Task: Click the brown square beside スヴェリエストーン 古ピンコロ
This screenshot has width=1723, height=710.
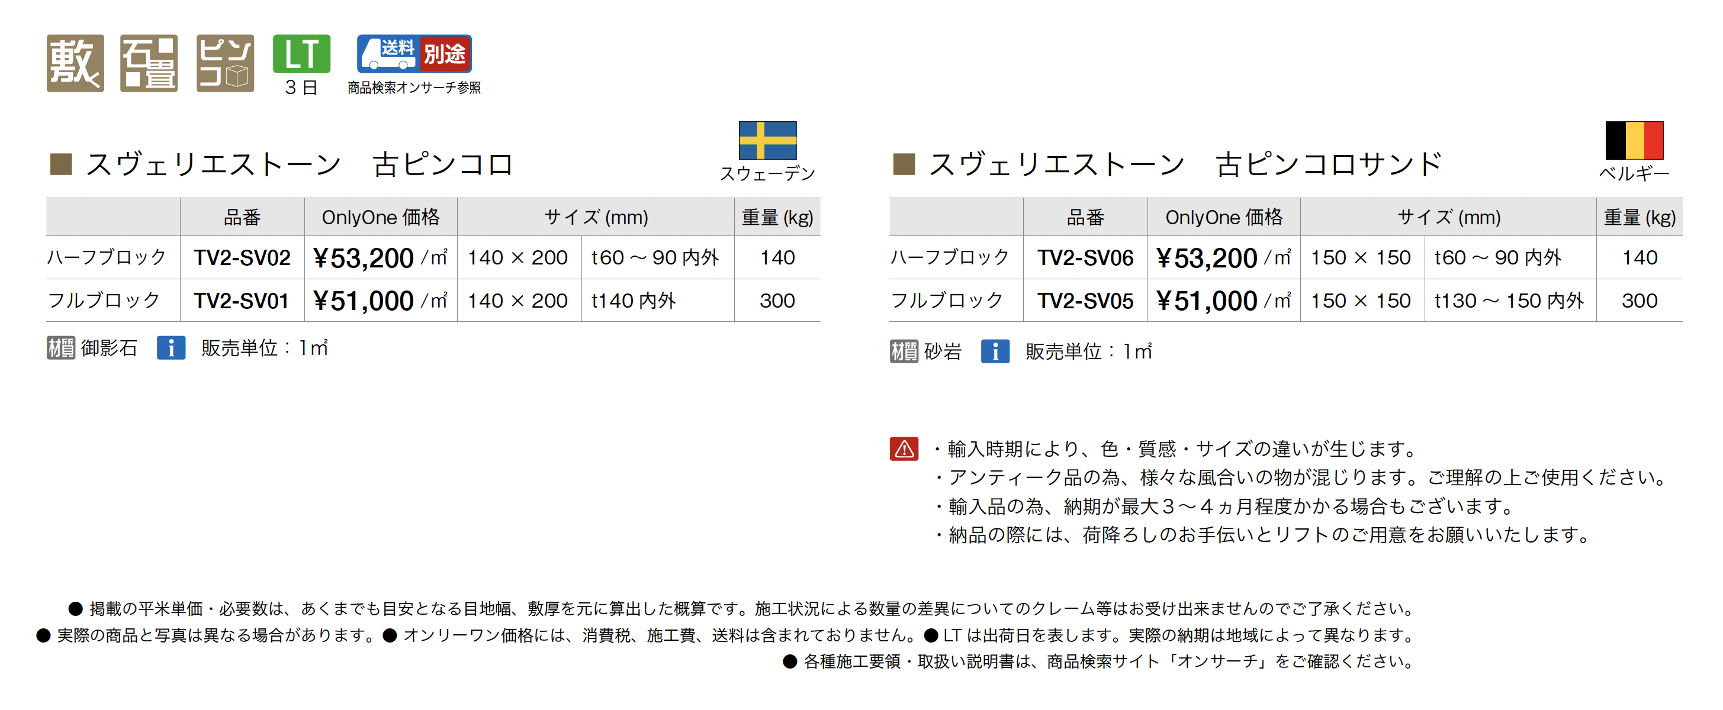Action: click(61, 164)
